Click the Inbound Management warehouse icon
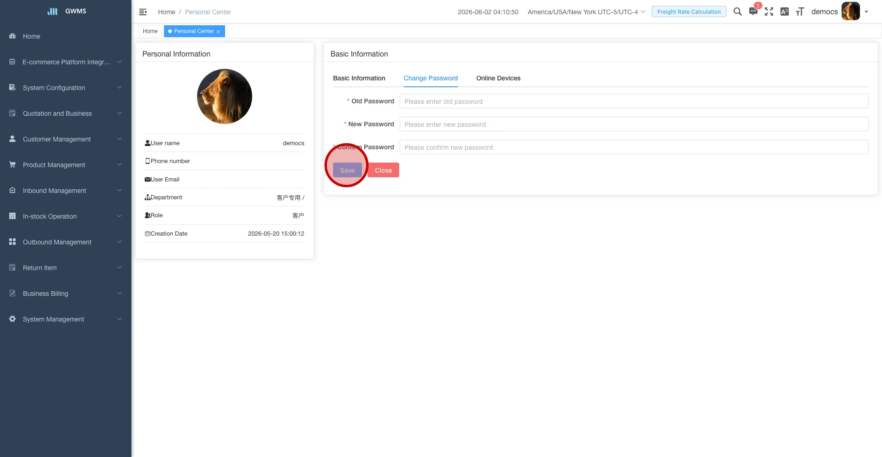The image size is (882, 457). 12,191
